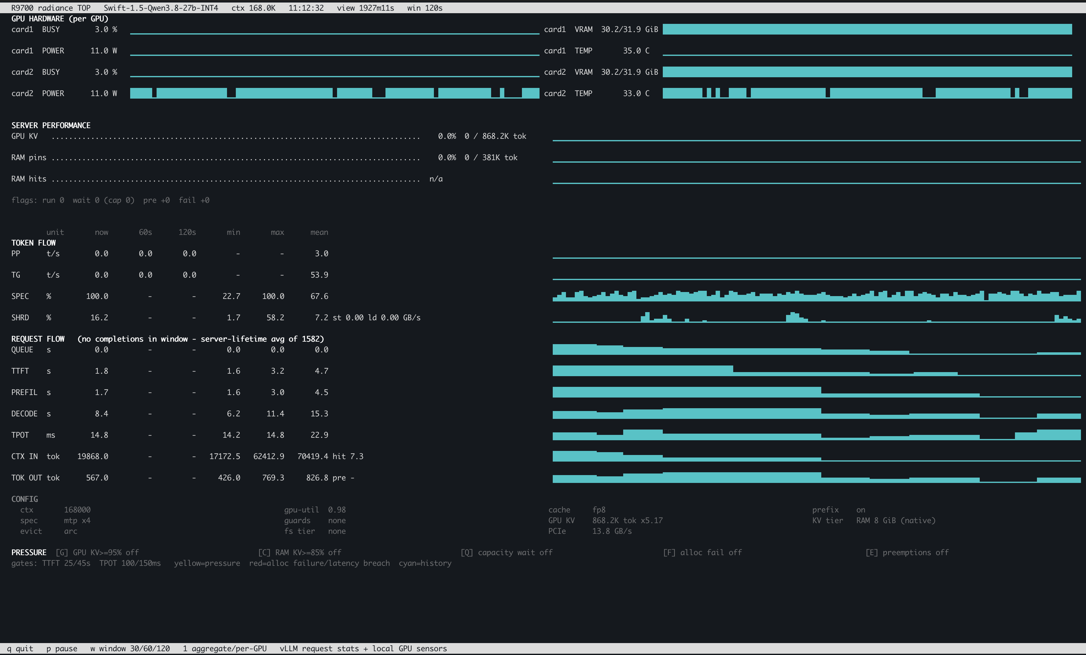Click config PCIe '13.8 GB/s' value
Screen dimensions: 1086x655
[x=612, y=531]
